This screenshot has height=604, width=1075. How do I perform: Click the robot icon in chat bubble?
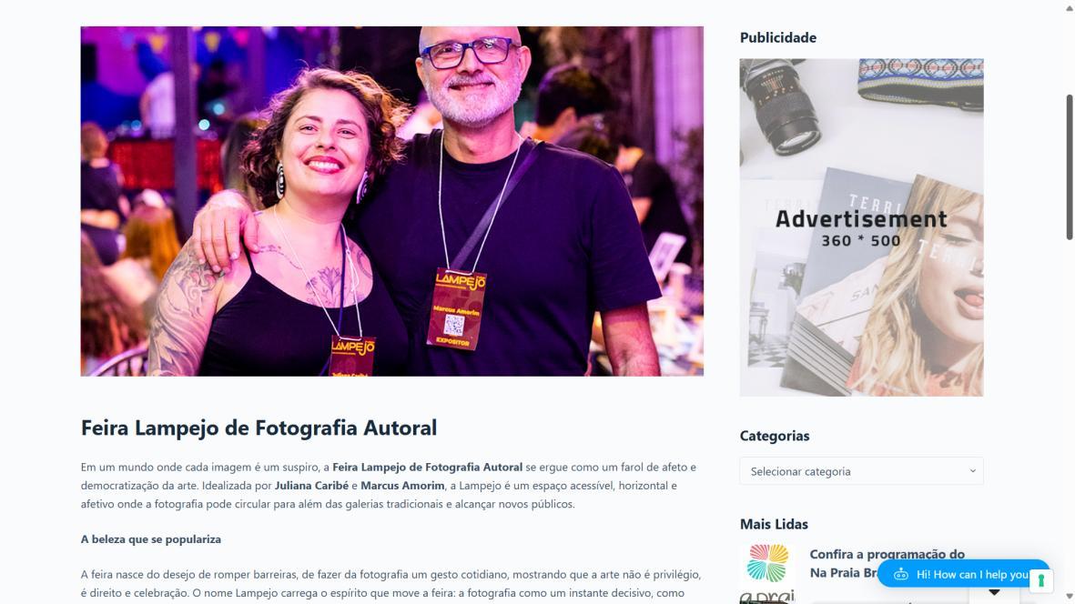(901, 575)
